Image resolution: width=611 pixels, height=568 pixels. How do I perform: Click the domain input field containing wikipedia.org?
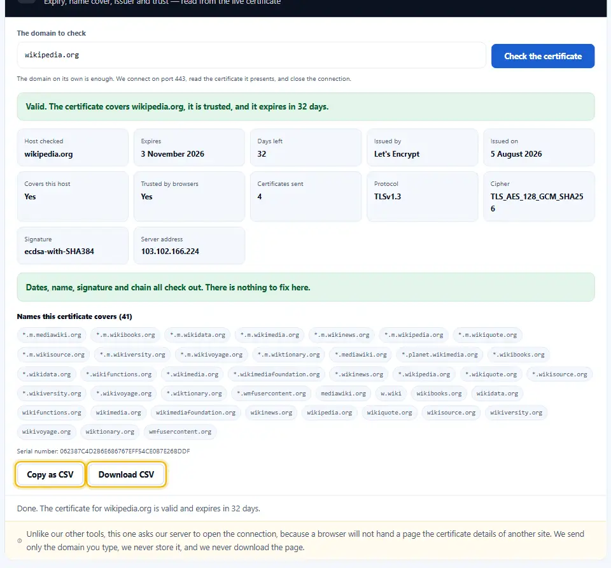click(251, 55)
